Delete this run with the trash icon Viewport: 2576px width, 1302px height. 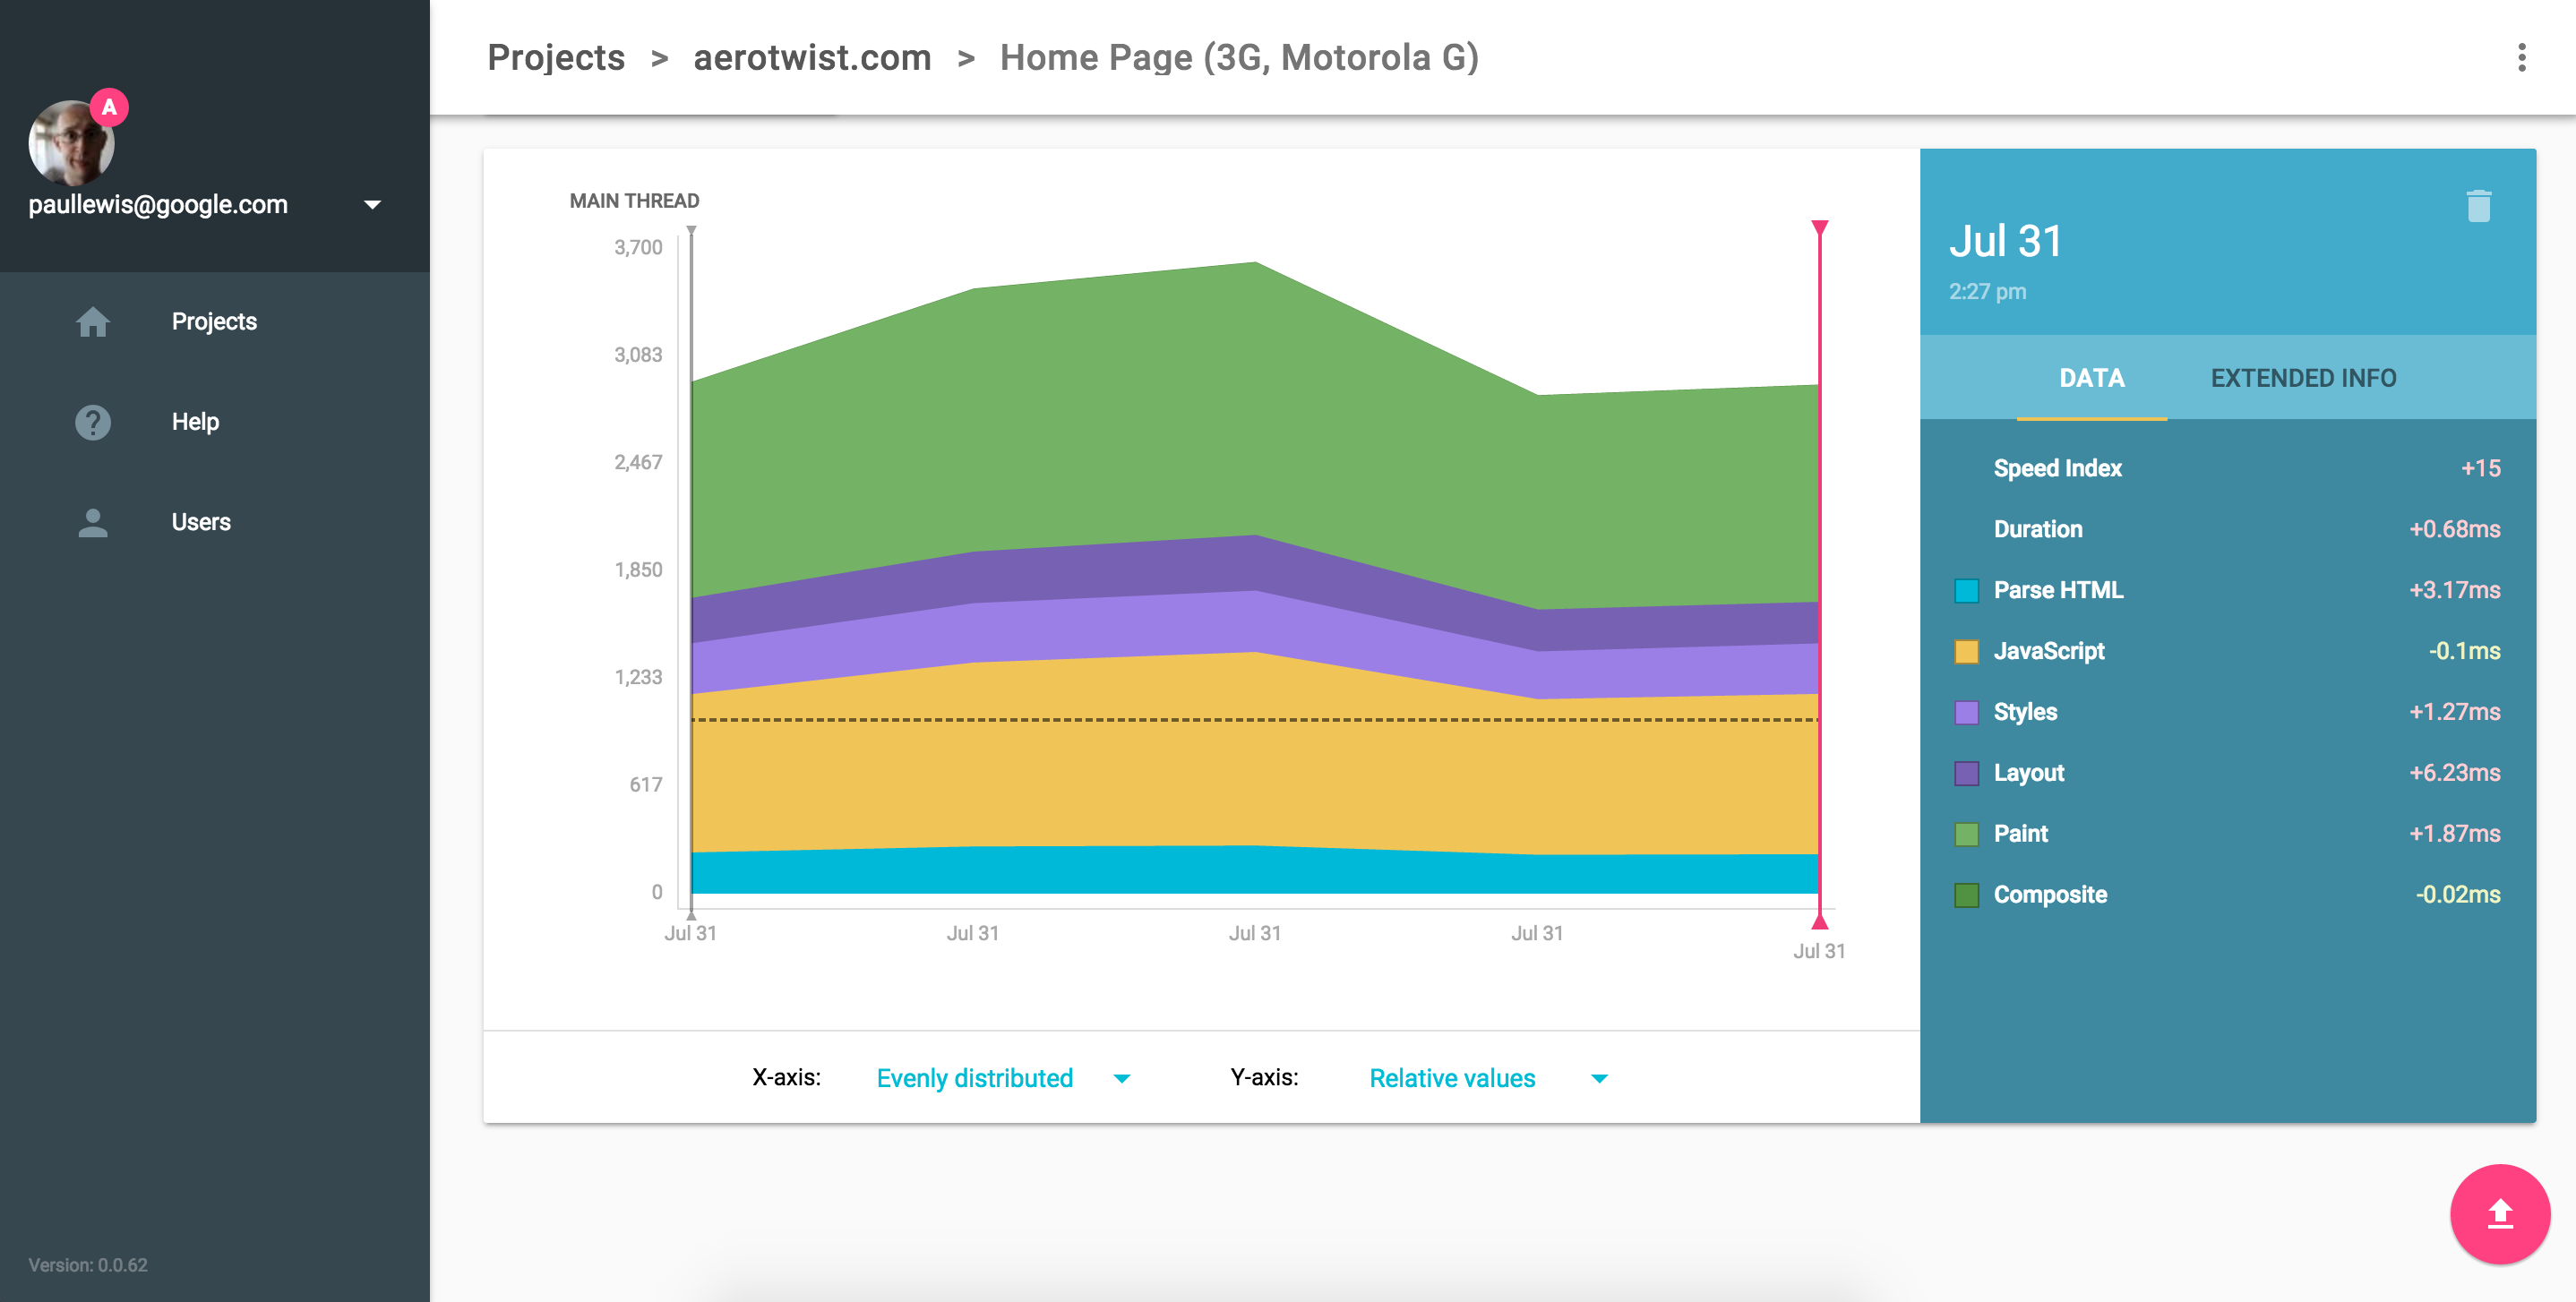tap(2478, 206)
